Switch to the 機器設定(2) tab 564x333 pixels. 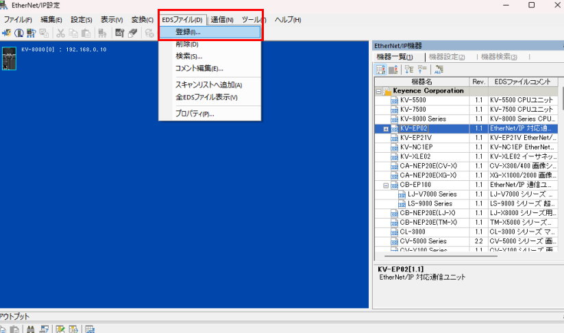tap(447, 57)
